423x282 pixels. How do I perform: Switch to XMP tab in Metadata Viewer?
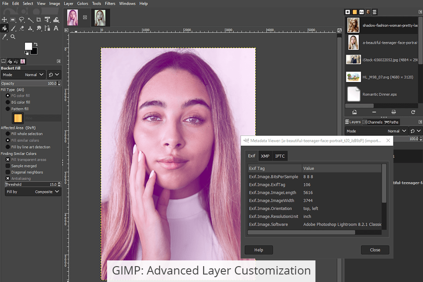[x=265, y=156]
